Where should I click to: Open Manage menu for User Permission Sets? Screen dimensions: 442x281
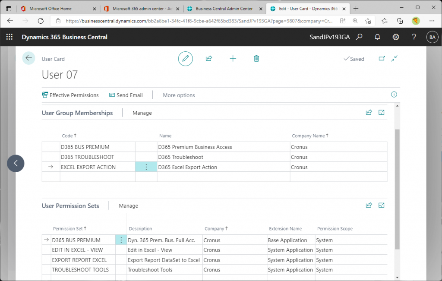(129, 206)
